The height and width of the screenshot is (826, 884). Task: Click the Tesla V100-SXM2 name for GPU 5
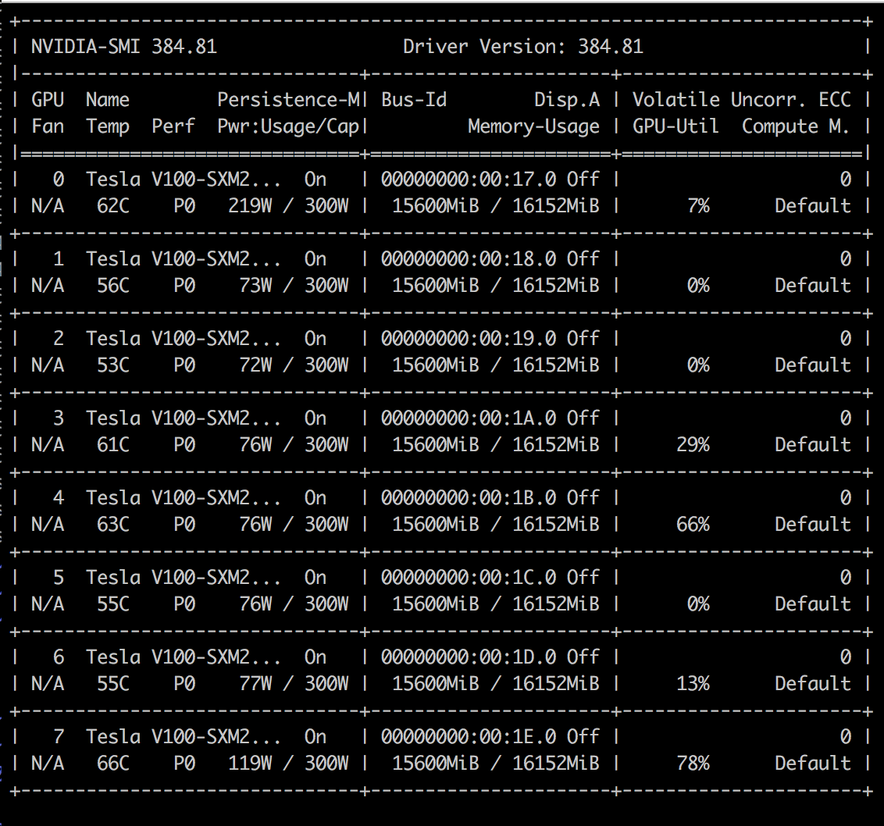pyautogui.click(x=184, y=578)
